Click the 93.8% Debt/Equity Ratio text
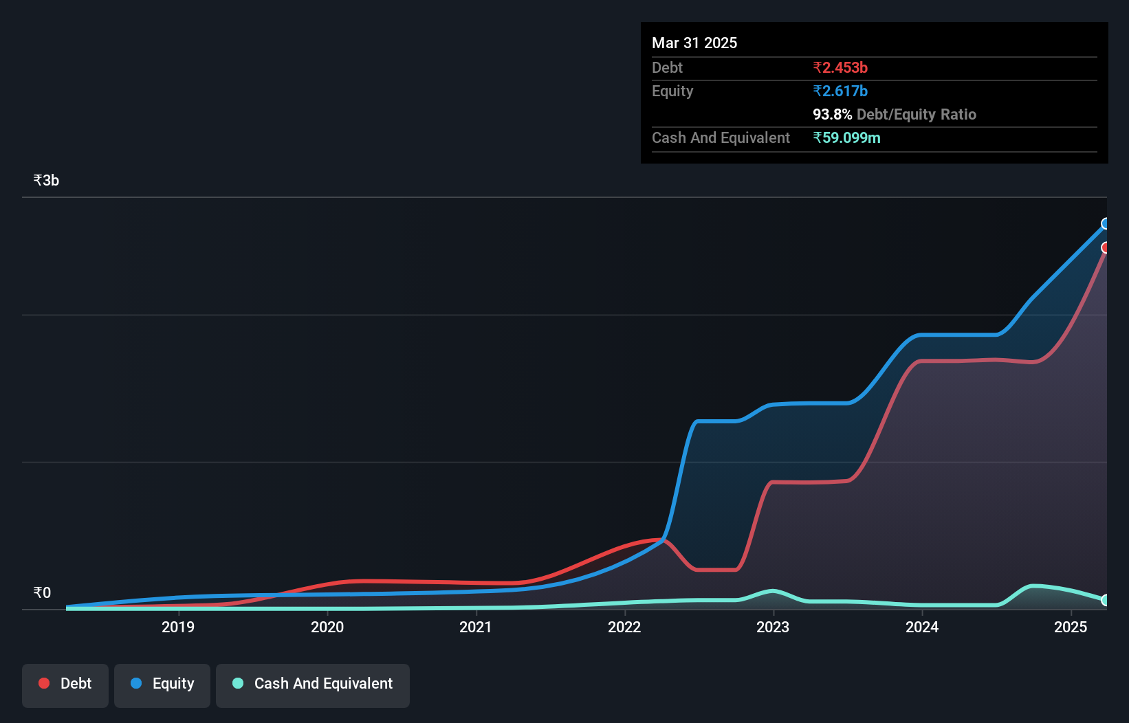 [x=894, y=114]
